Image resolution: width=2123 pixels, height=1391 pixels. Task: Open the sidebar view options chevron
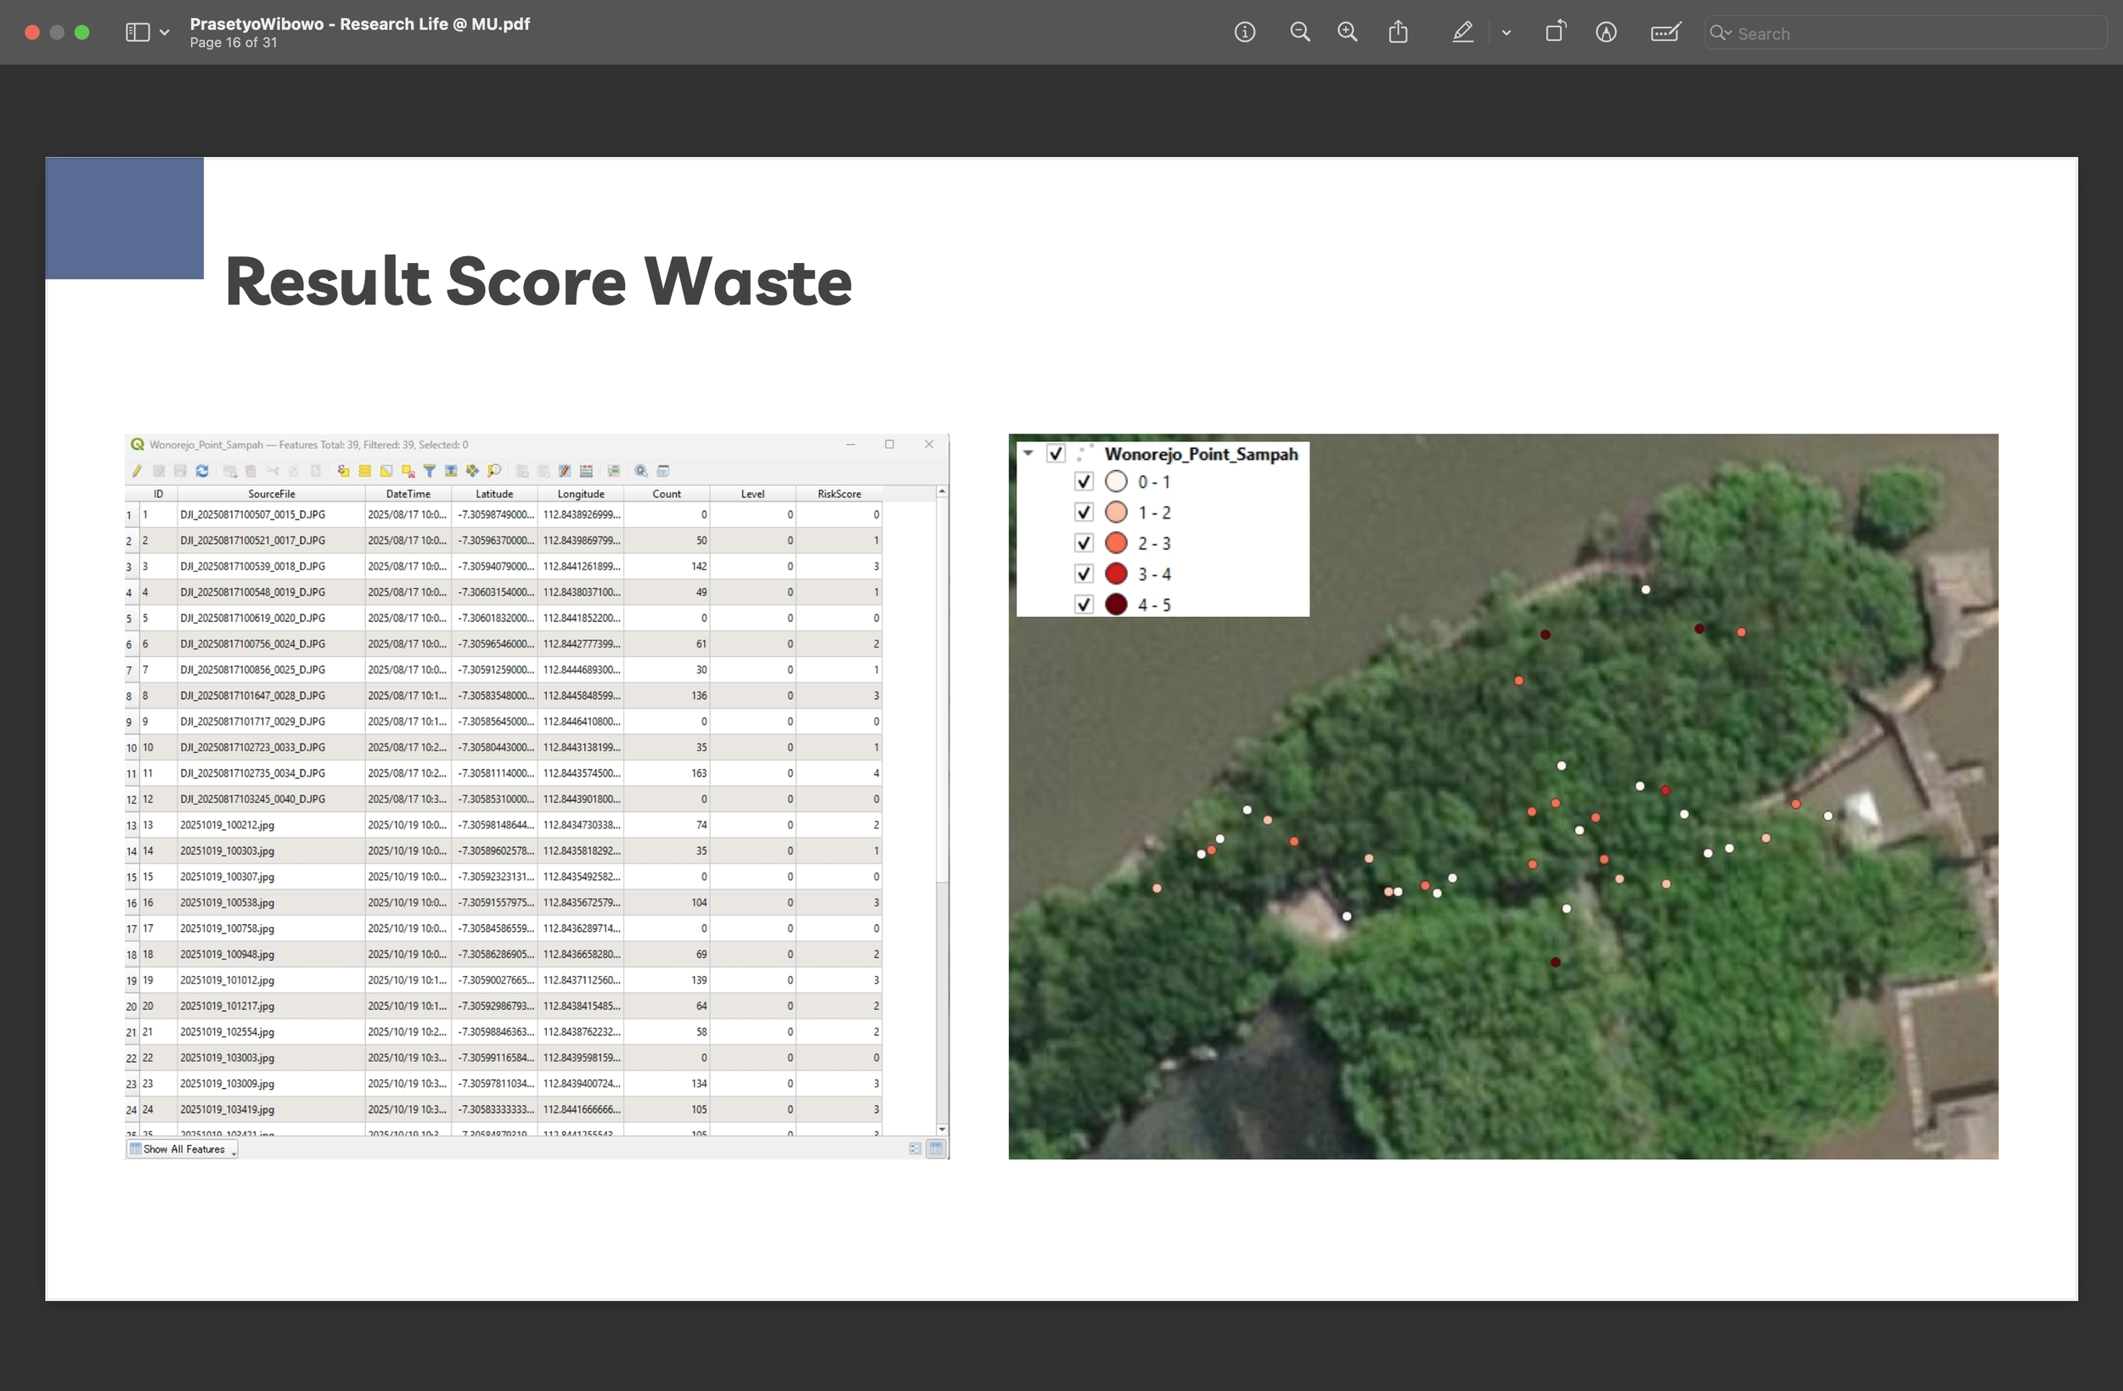tap(164, 32)
